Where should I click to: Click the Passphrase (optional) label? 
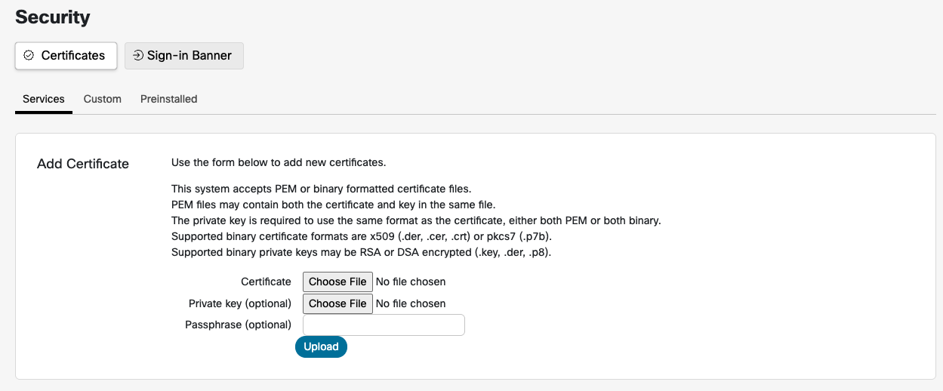coord(238,325)
